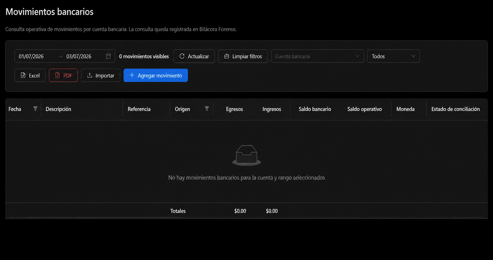Click Agregar movimiento button
493x260 pixels.
156,75
